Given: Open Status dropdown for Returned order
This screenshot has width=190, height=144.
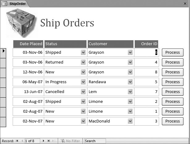Looking at the screenshot, I should point(83,62).
